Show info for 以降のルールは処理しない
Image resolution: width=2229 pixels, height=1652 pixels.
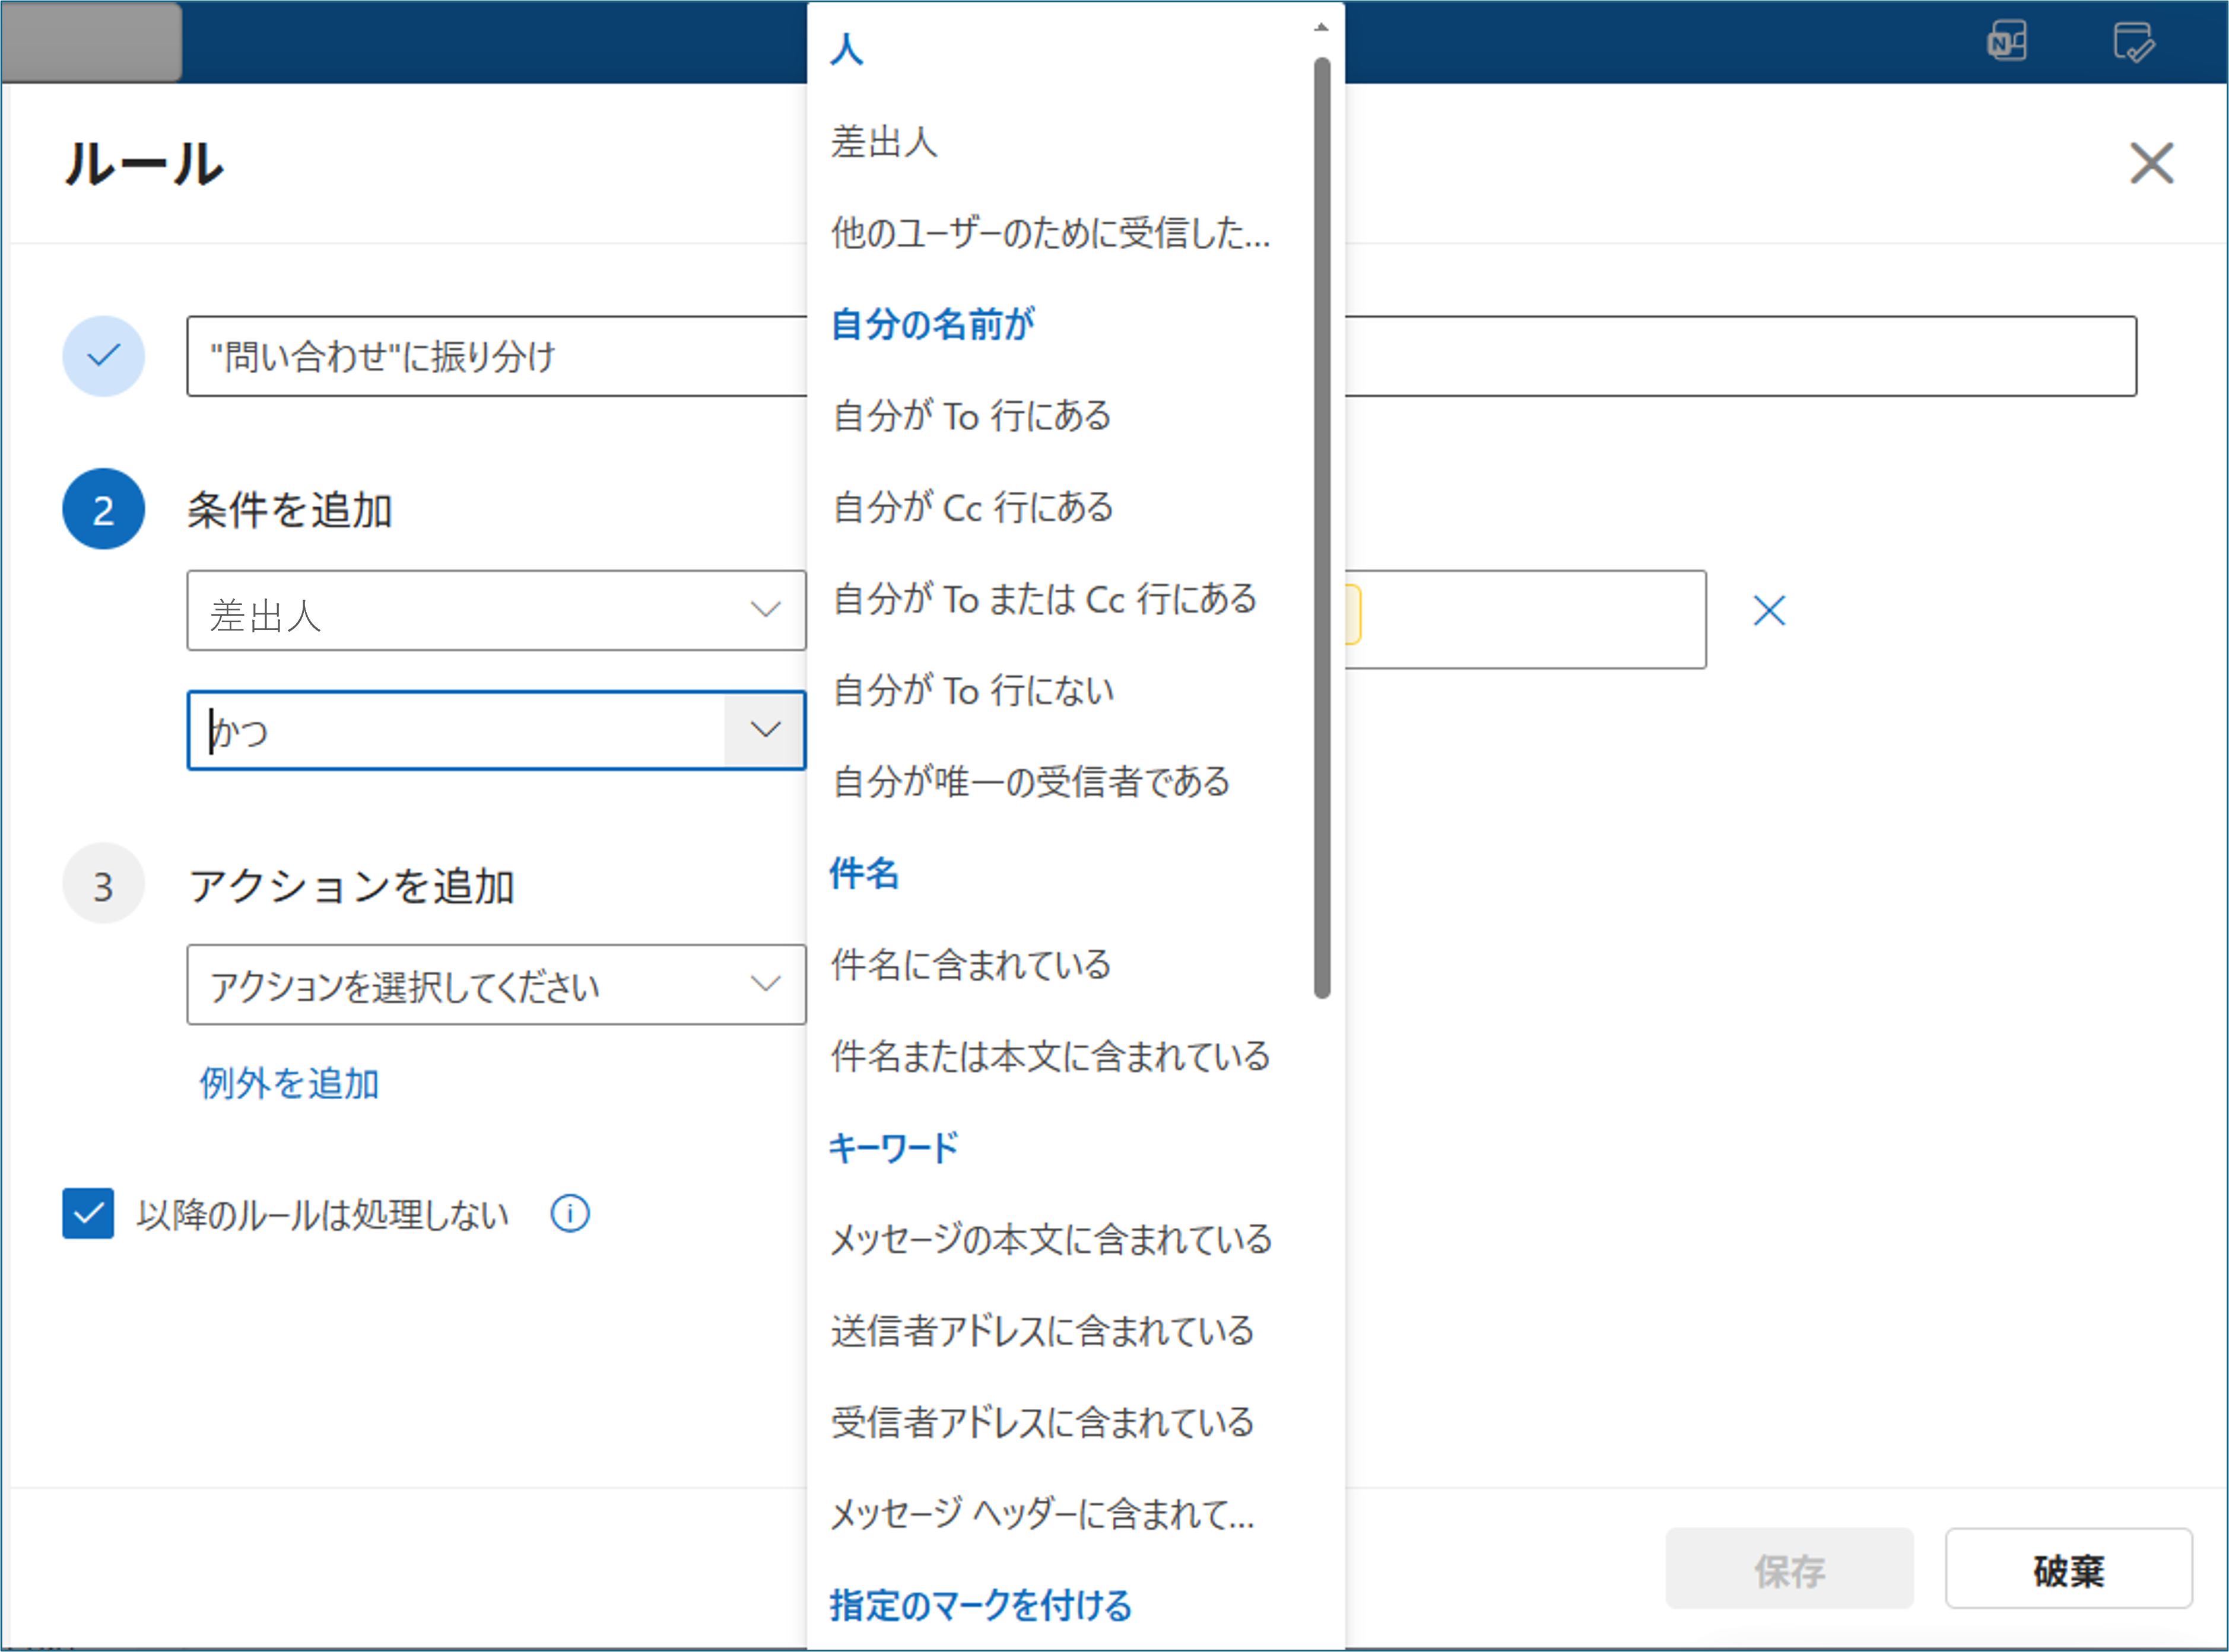pyautogui.click(x=569, y=1214)
